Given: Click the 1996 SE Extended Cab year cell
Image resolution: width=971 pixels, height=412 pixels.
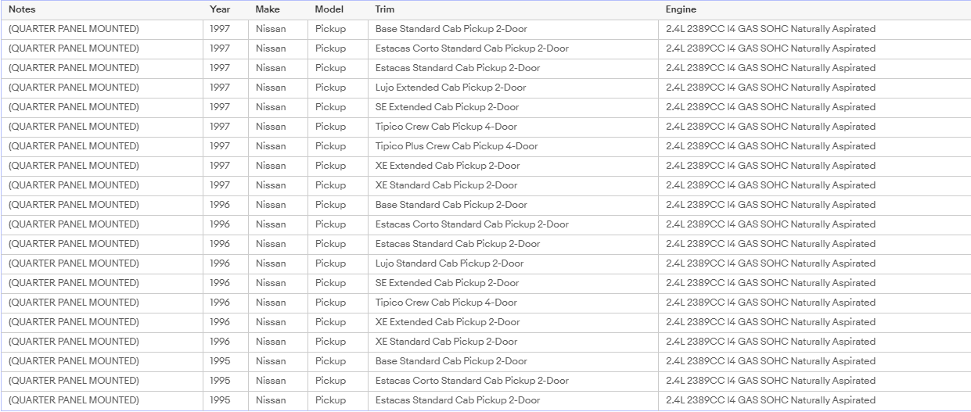Looking at the screenshot, I should click(226, 283).
